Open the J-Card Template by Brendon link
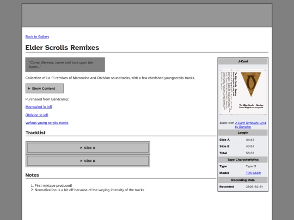The width and height of the screenshot is (294, 220). pyautogui.click(x=250, y=125)
